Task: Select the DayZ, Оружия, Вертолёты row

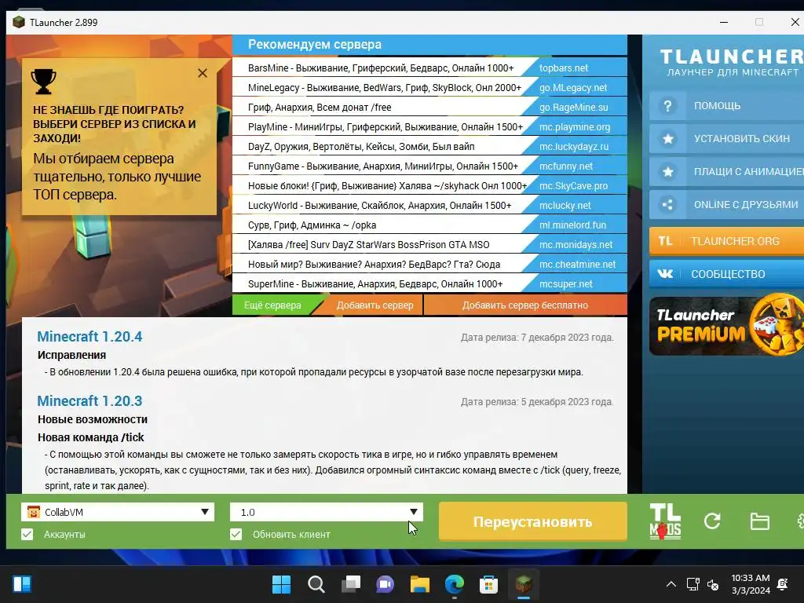Action: [429, 147]
